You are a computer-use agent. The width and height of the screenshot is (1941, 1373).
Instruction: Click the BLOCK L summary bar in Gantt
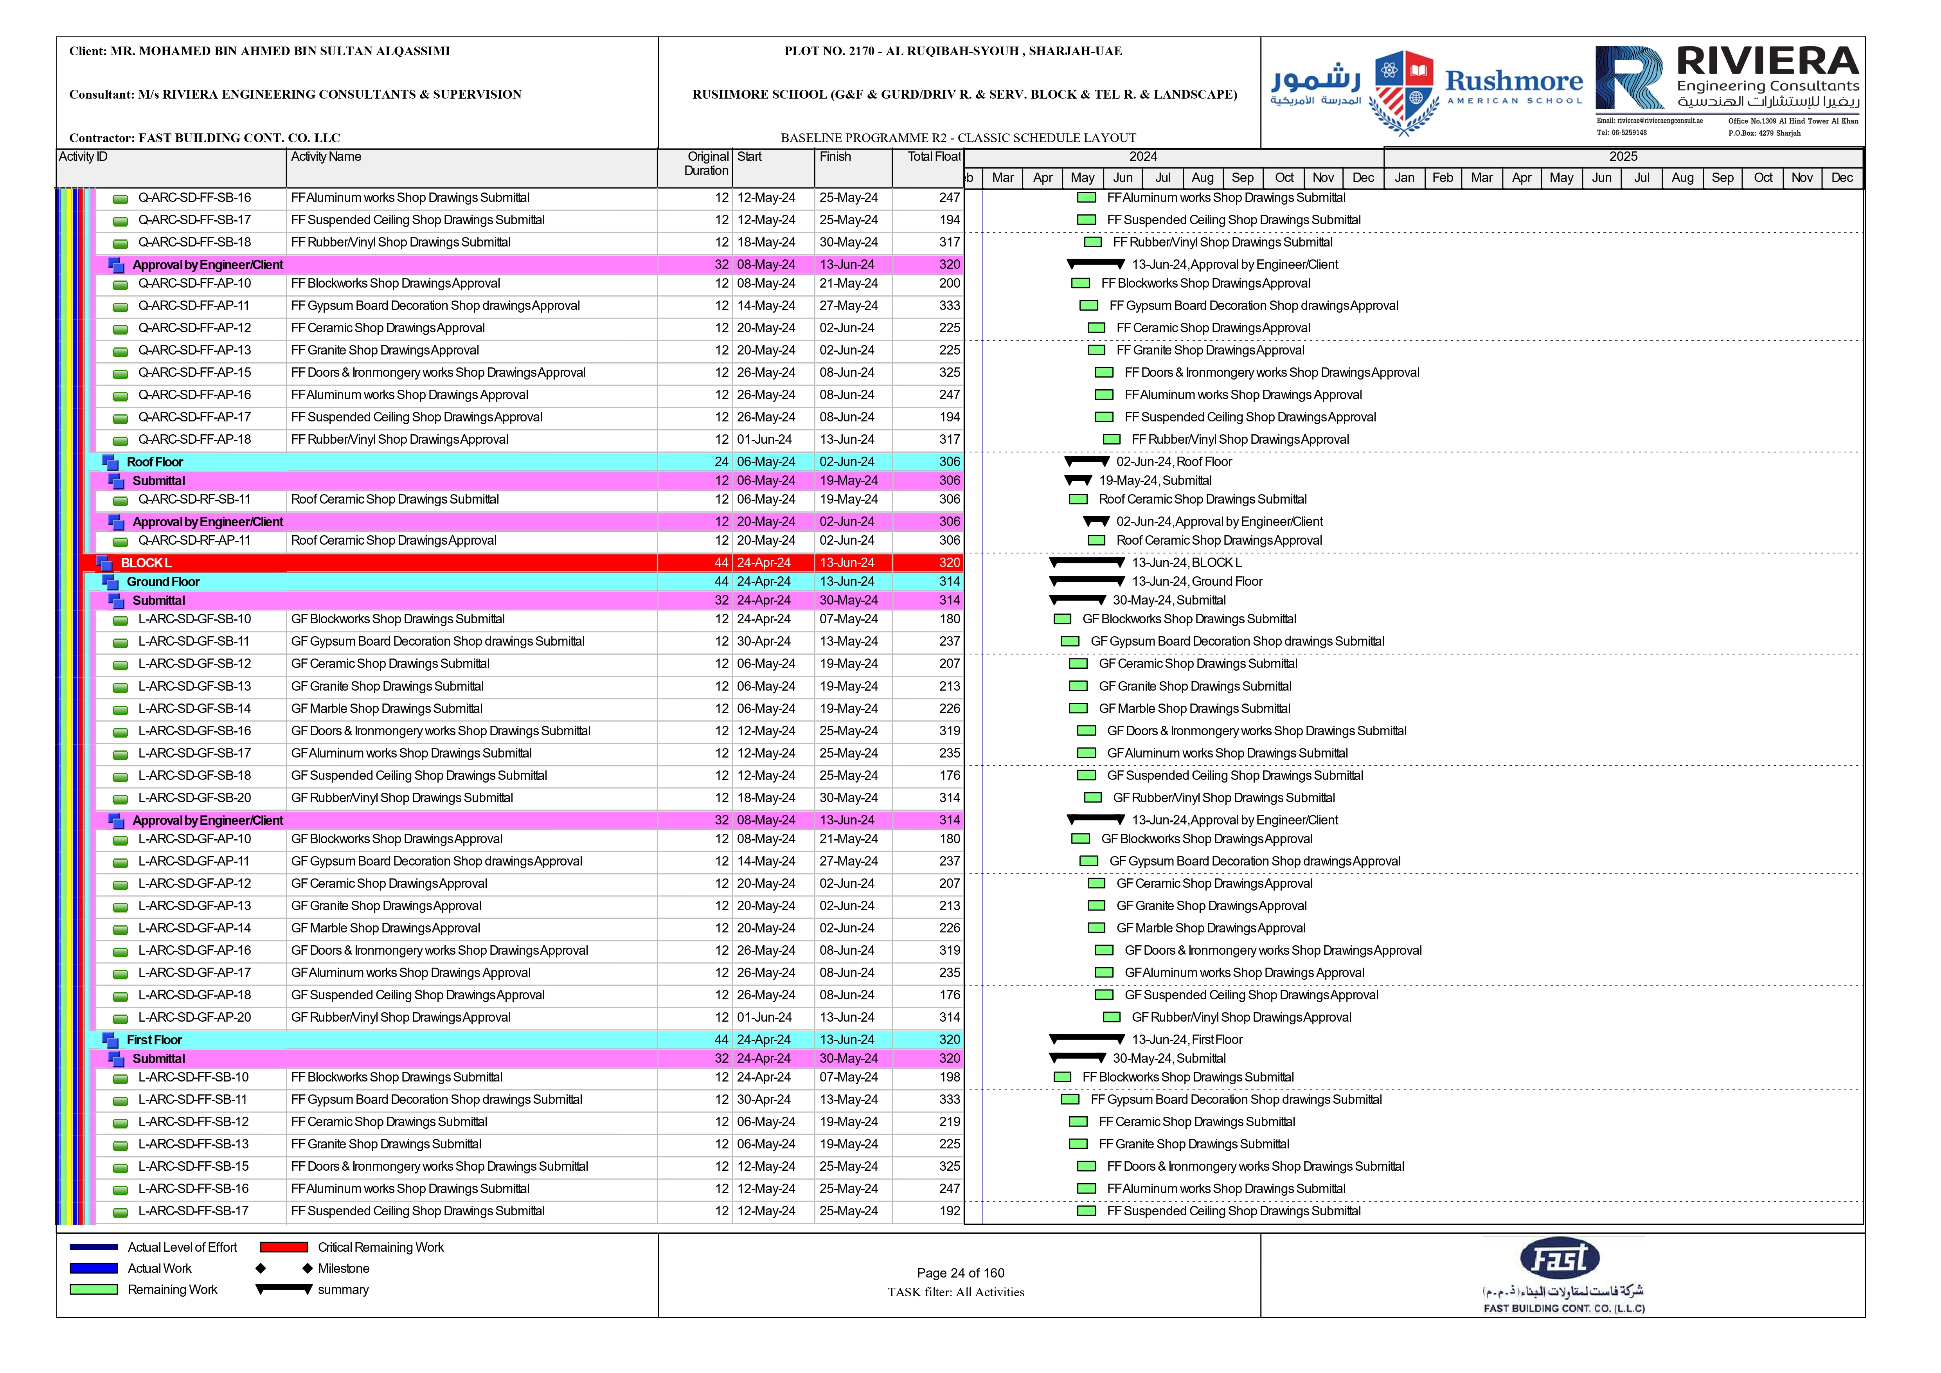point(1087,562)
